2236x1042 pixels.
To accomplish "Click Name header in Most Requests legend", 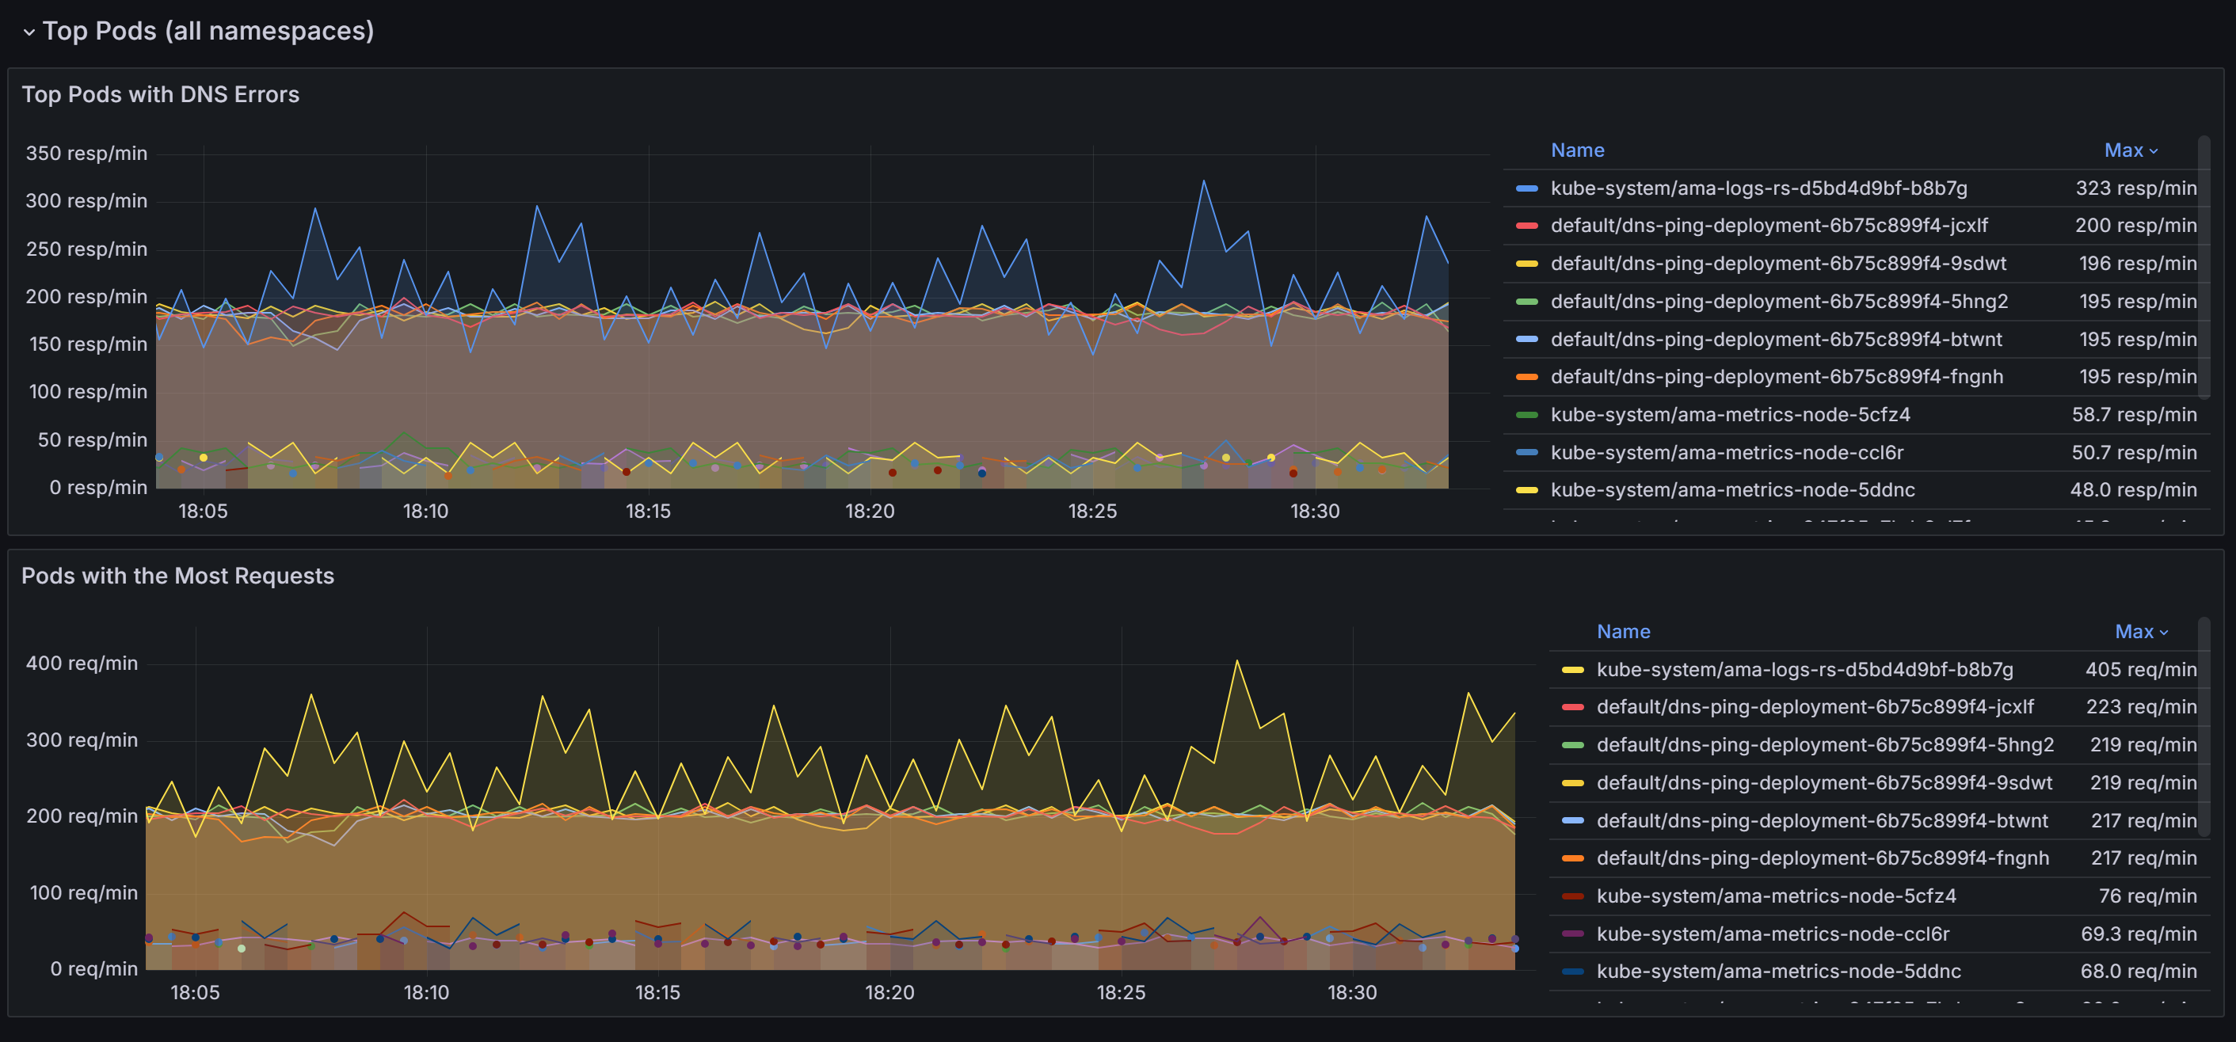I will coord(1622,632).
